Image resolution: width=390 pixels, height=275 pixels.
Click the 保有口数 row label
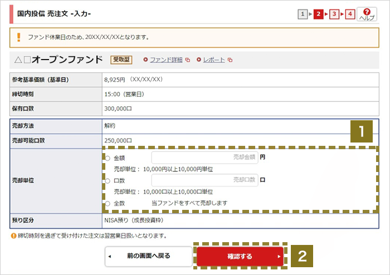click(23, 109)
